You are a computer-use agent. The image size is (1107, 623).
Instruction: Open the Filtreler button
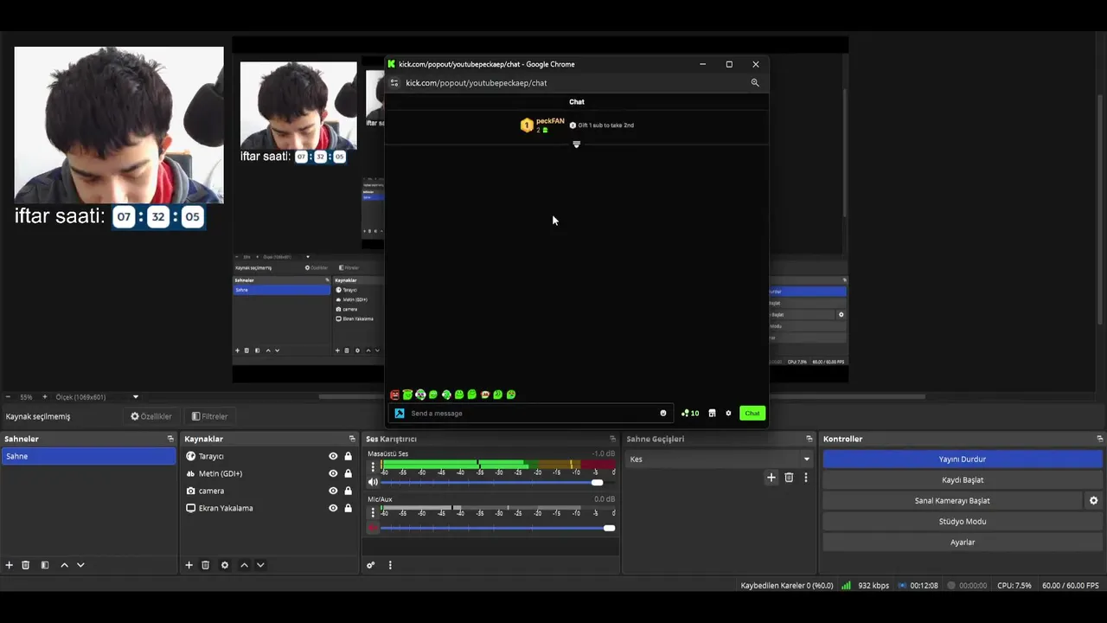(210, 416)
